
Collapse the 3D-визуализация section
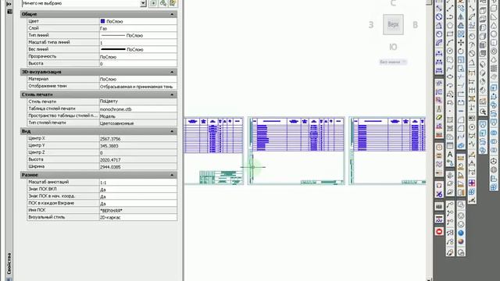click(172, 72)
